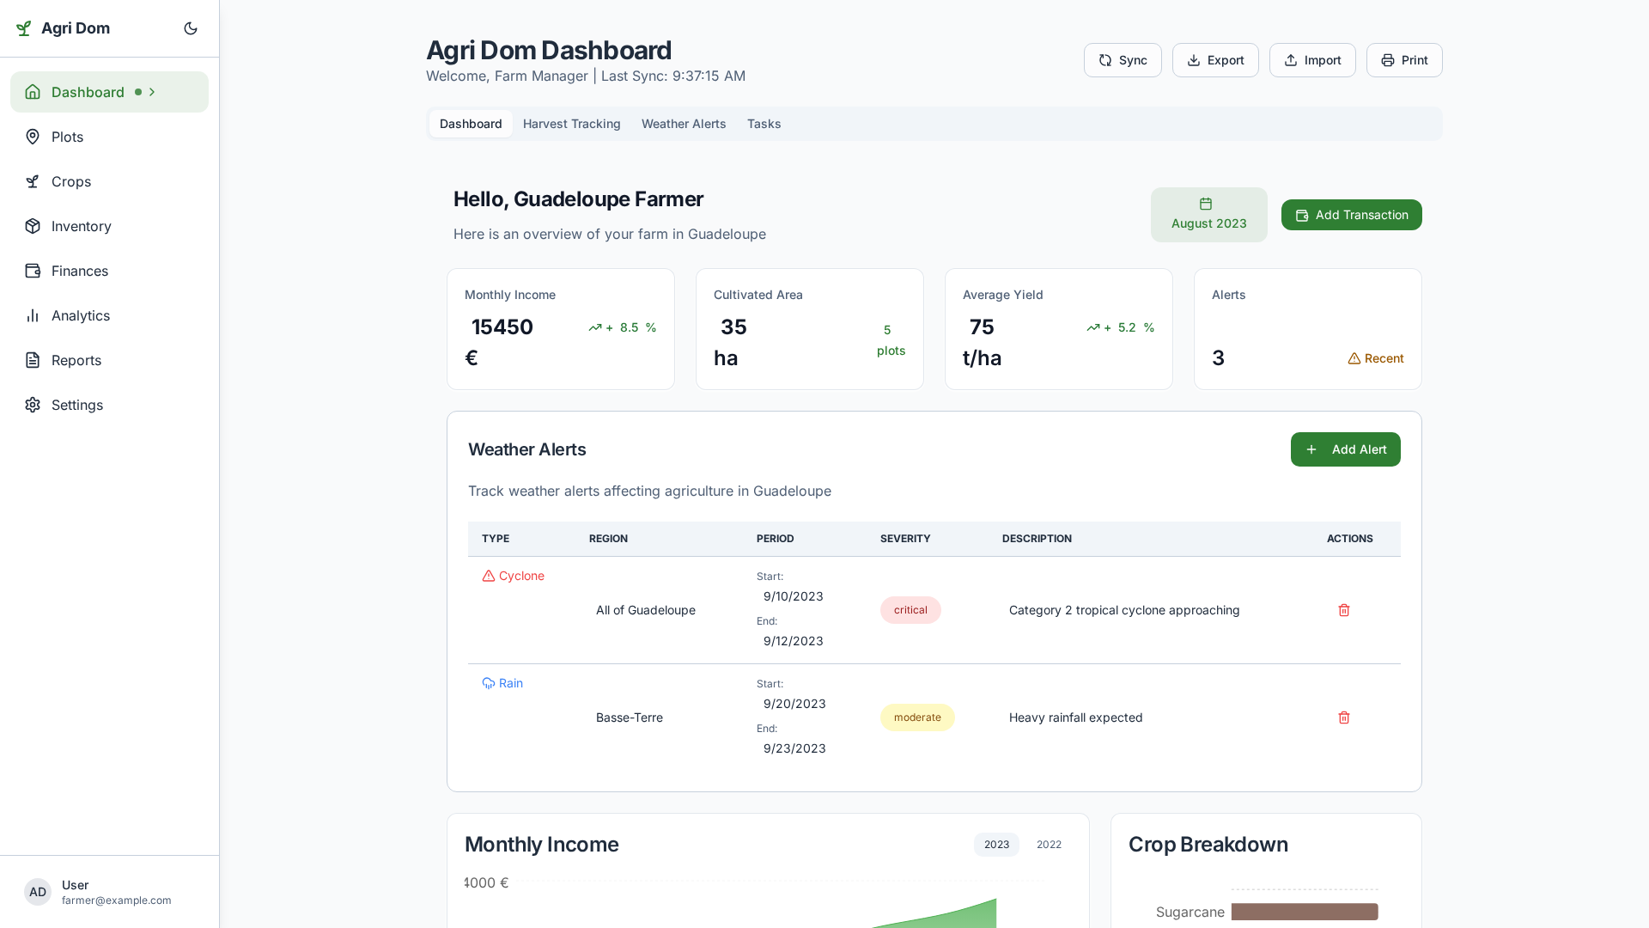Switch Monthly Income chart to 2022
Image resolution: width=1649 pixels, height=928 pixels.
pyautogui.click(x=1049, y=845)
